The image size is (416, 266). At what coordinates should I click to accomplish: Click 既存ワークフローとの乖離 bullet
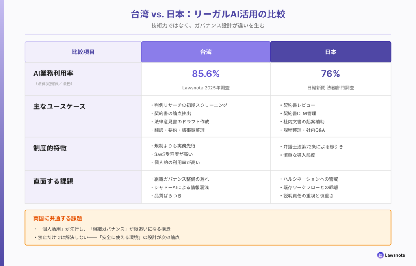click(309, 188)
